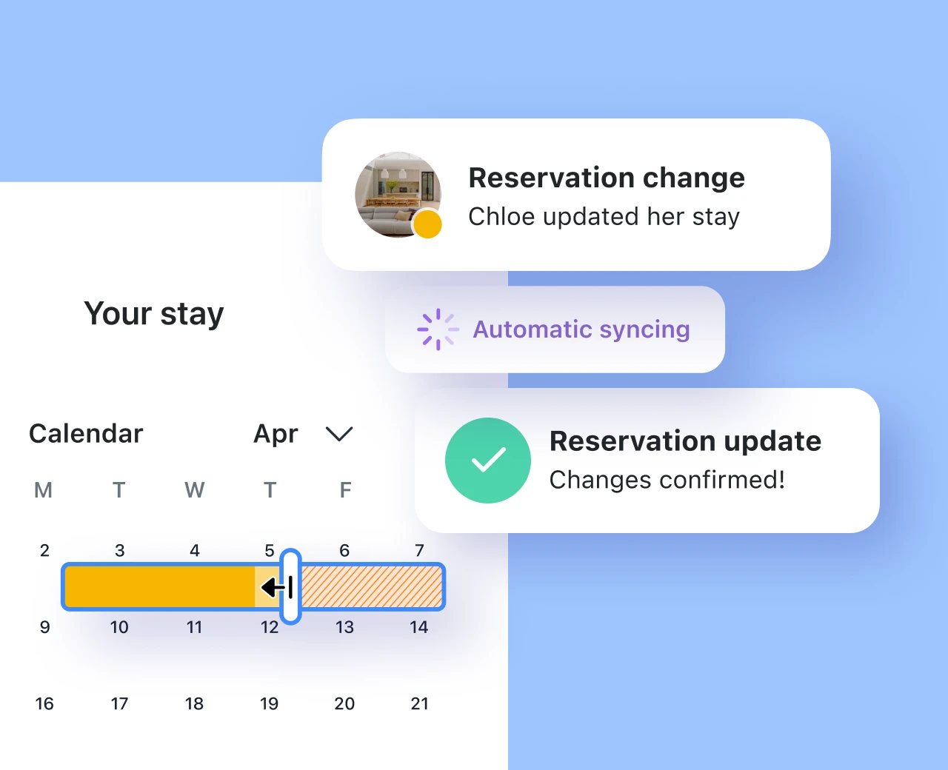This screenshot has width=948, height=770.
Task: Click the blue reservation range drag handle
Action: 291,586
